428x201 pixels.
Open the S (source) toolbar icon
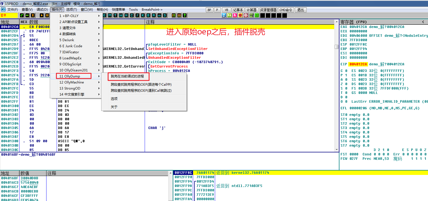[x=165, y=15]
